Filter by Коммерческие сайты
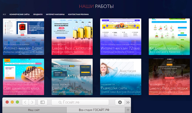Viewport: 192px width, 113px height. [x=20, y=15]
